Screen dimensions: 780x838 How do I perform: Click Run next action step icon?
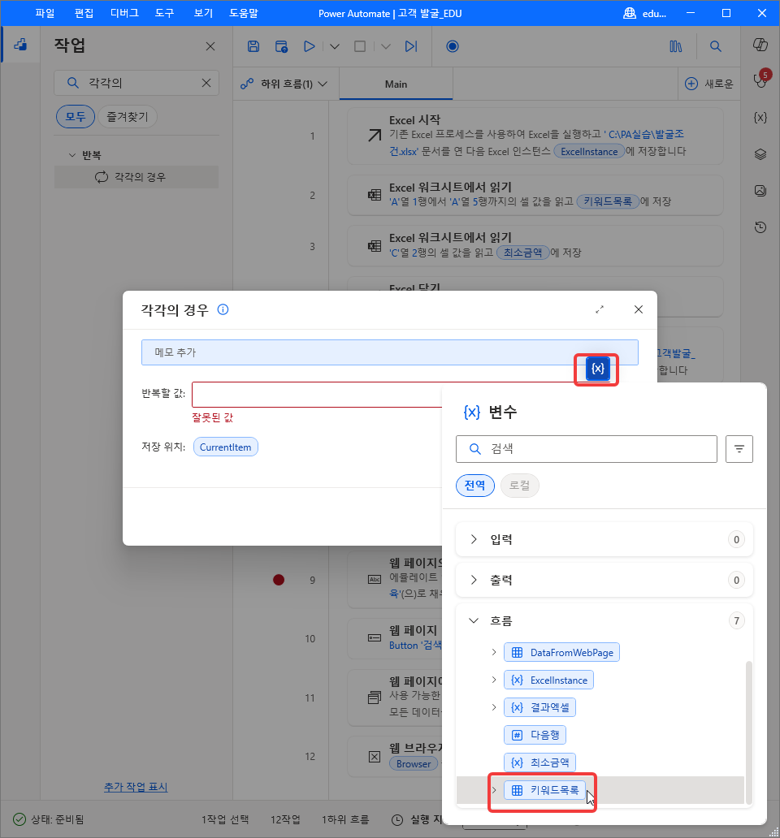[x=410, y=46]
